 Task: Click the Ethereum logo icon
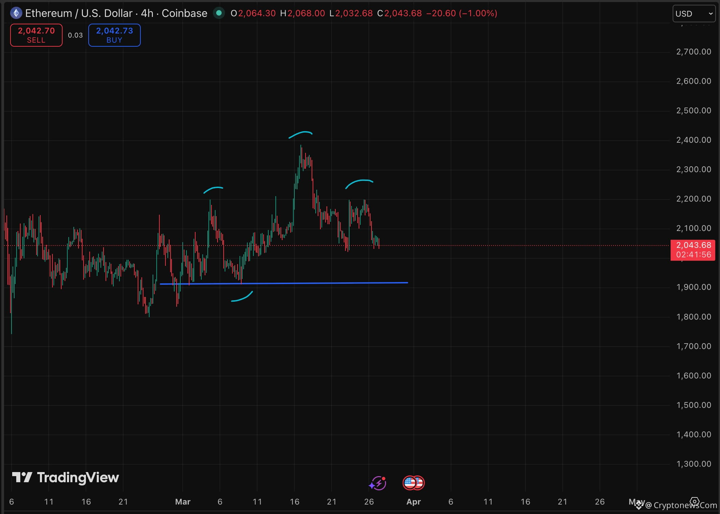pyautogui.click(x=16, y=13)
